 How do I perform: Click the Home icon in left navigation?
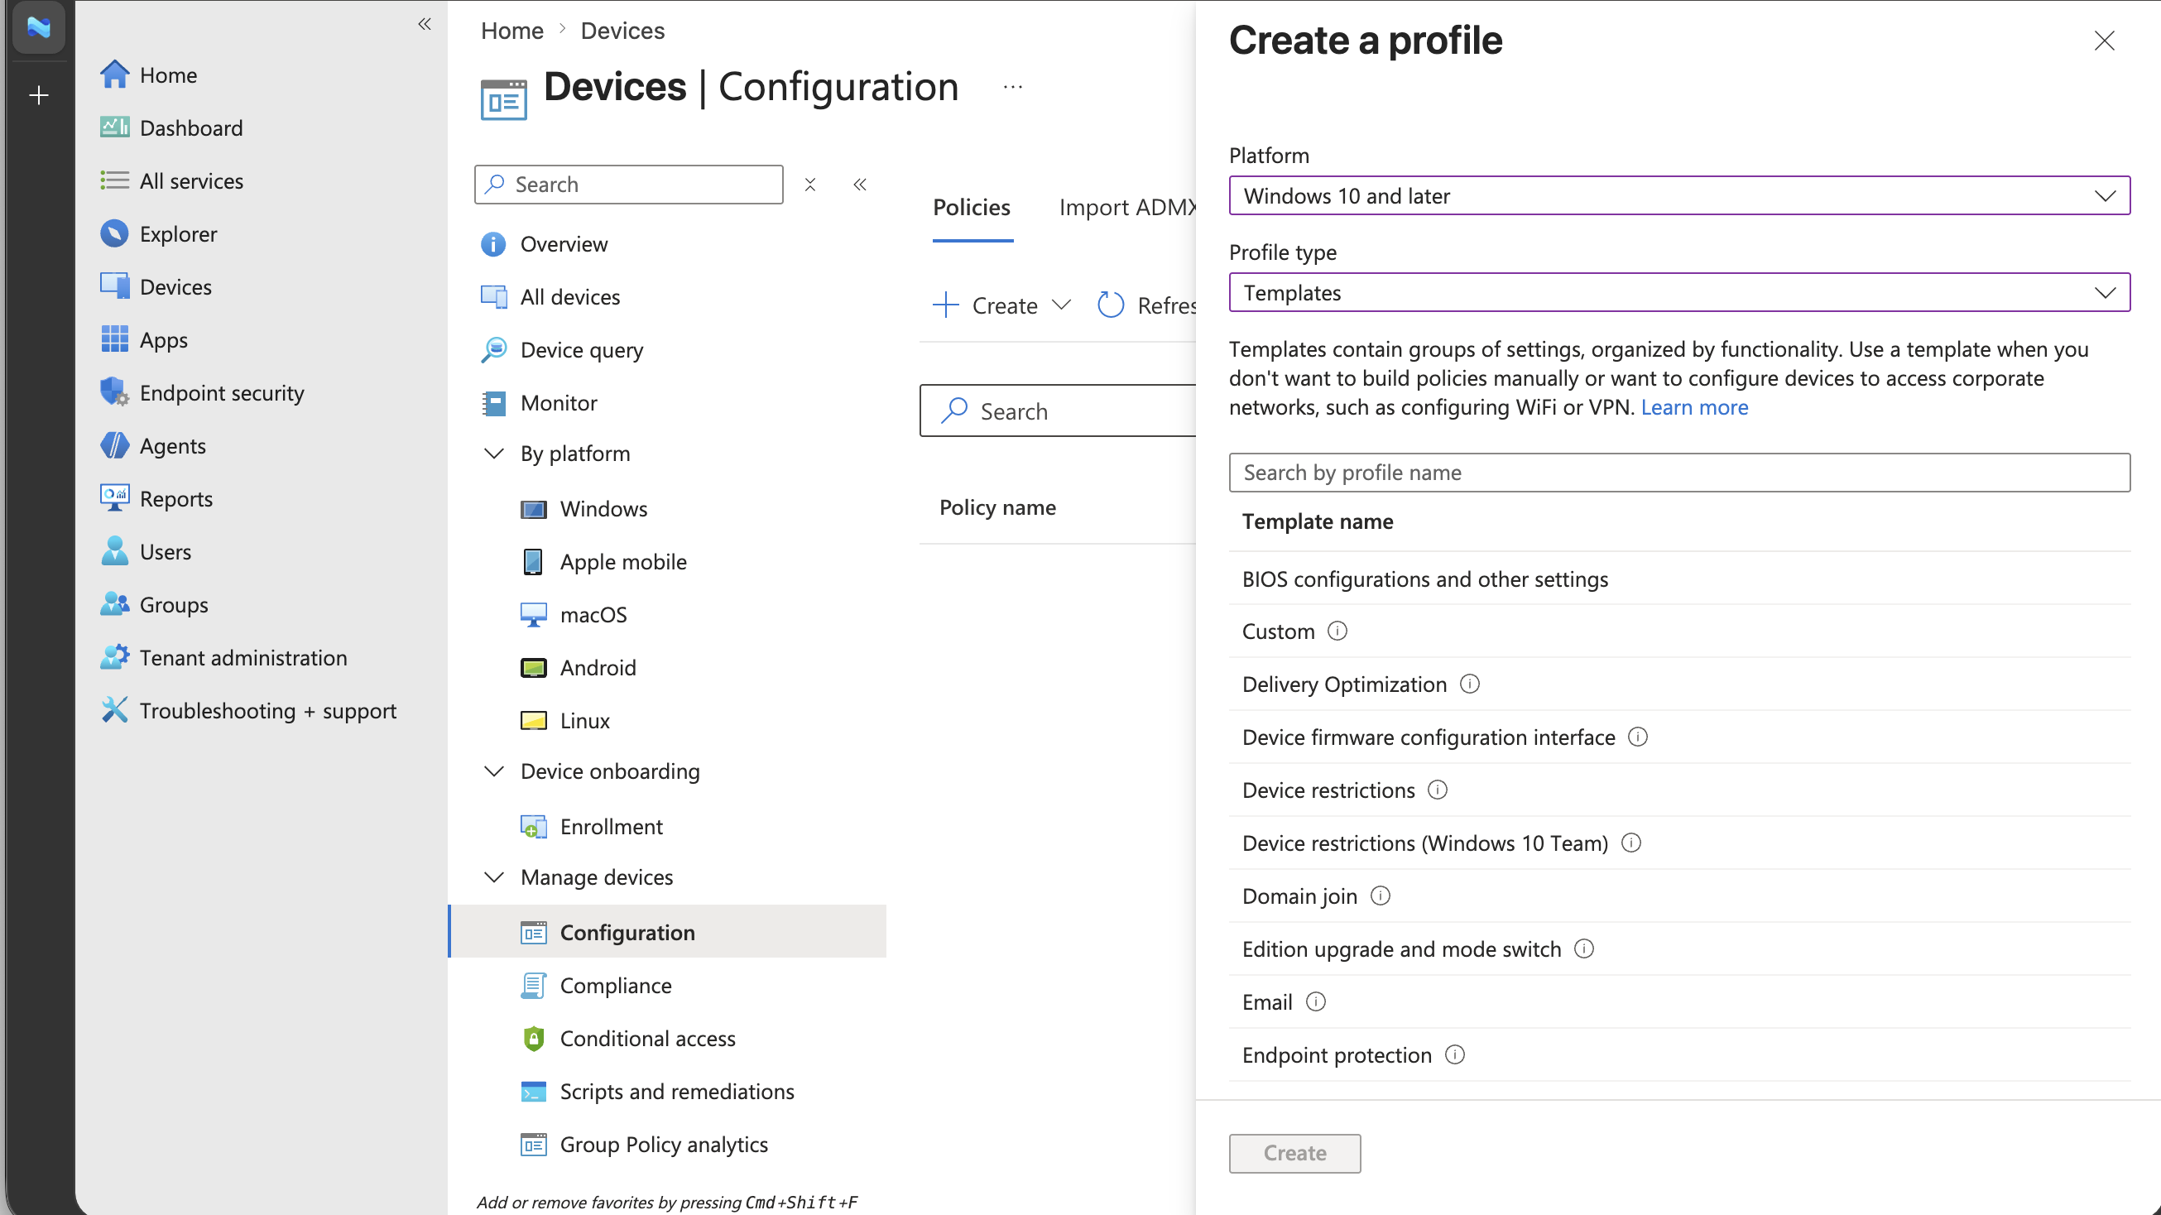[114, 74]
